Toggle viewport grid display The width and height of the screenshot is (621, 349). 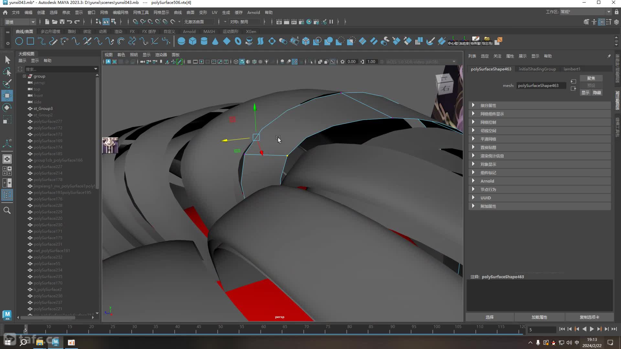coord(189,62)
